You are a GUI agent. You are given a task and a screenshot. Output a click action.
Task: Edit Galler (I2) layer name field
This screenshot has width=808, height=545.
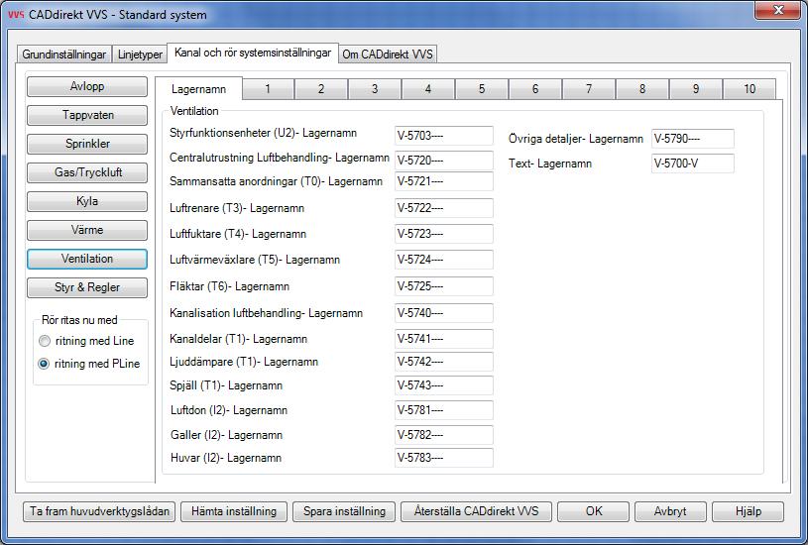coord(444,435)
